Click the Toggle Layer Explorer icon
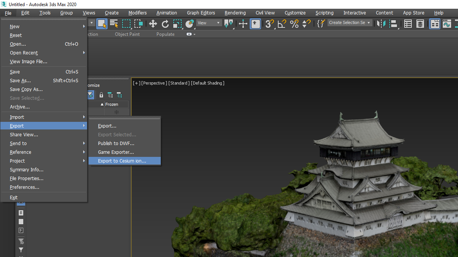Image resolution: width=458 pixels, height=257 pixels. point(420,24)
